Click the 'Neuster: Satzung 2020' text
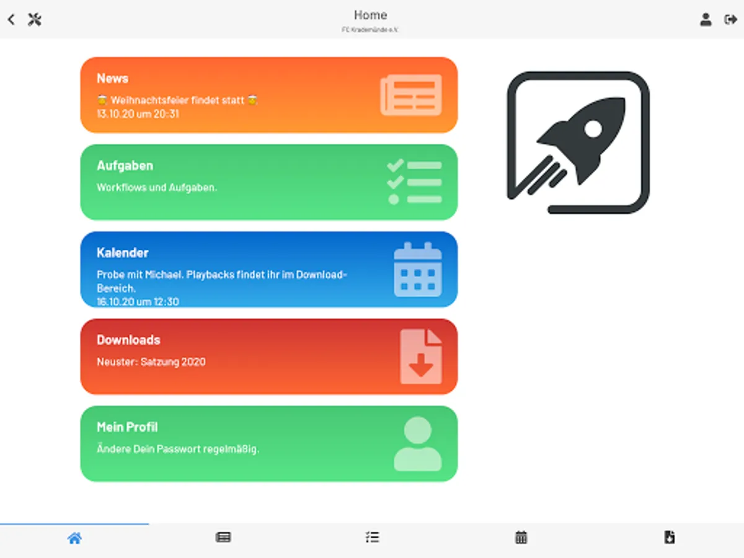Screen dimensions: 744x558 [x=151, y=361]
